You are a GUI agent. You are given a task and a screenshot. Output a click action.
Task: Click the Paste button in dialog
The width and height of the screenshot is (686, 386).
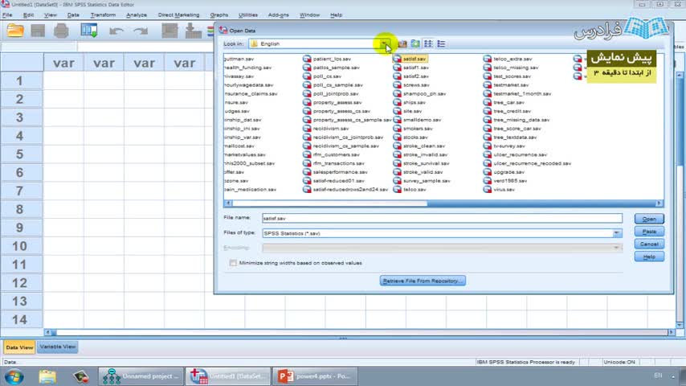coord(649,232)
